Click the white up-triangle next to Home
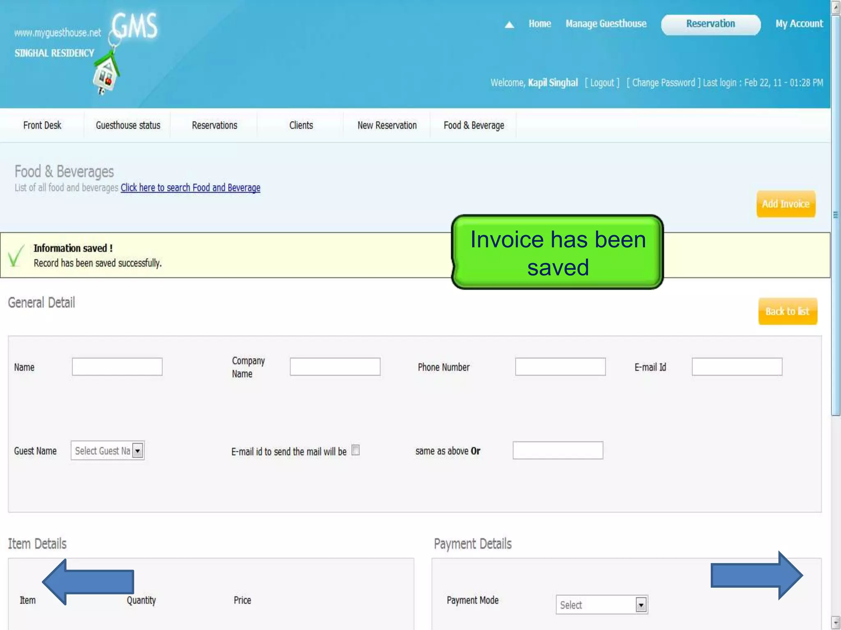The image size is (841, 630). point(509,25)
